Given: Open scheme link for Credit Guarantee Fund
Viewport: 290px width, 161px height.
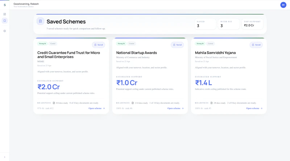Looking at the screenshot, I should 96,109.
